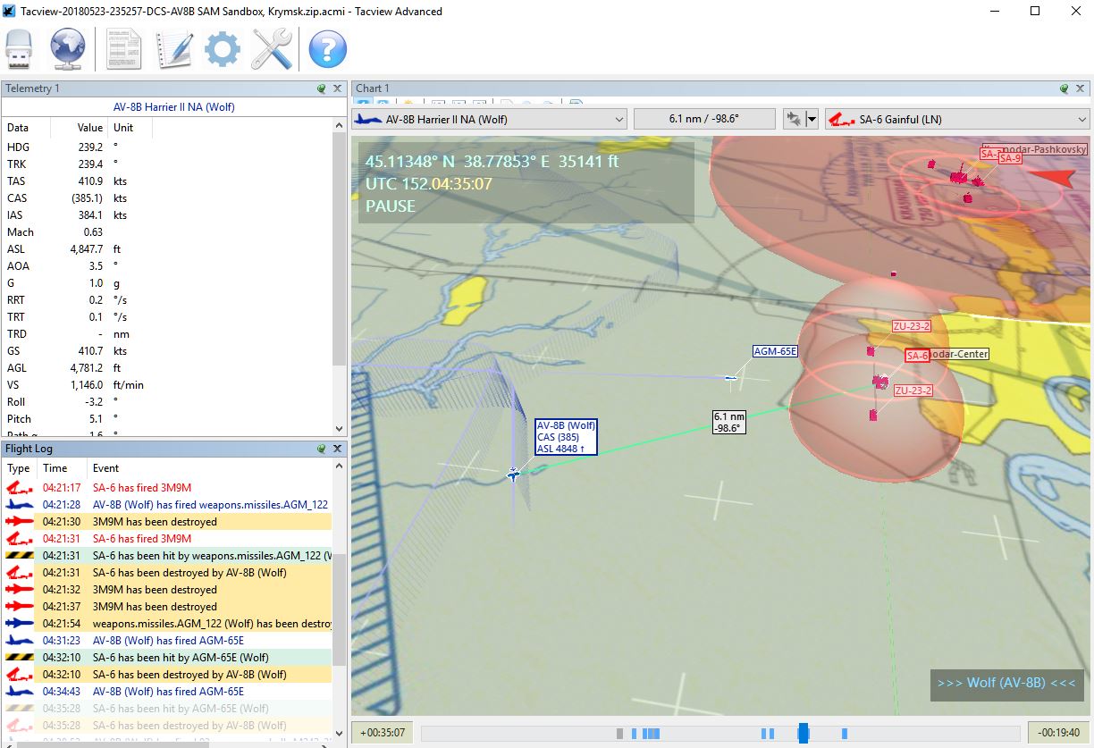
Task: Close the Telemetry 1 panel
Action: (338, 88)
